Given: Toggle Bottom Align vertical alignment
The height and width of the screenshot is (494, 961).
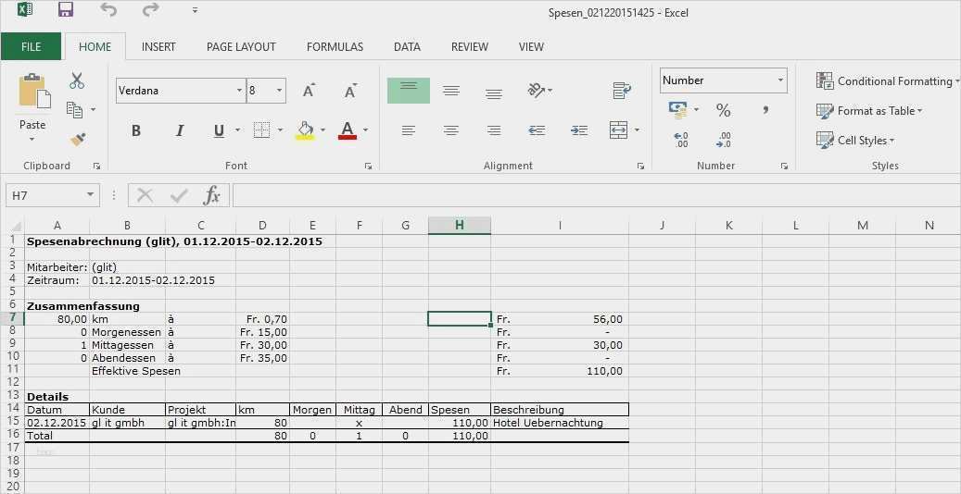Looking at the screenshot, I should (494, 93).
